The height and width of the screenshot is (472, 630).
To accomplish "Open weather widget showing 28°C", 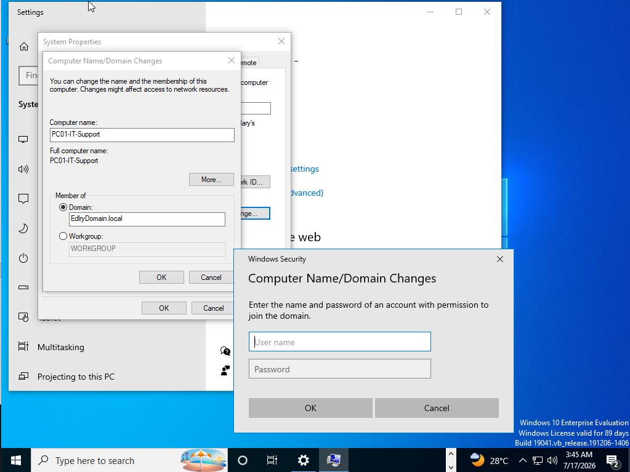I will pyautogui.click(x=489, y=460).
